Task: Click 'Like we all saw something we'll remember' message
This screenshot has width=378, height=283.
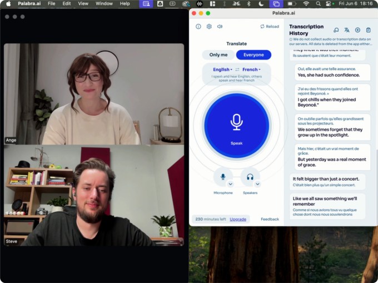Action: 327,206
